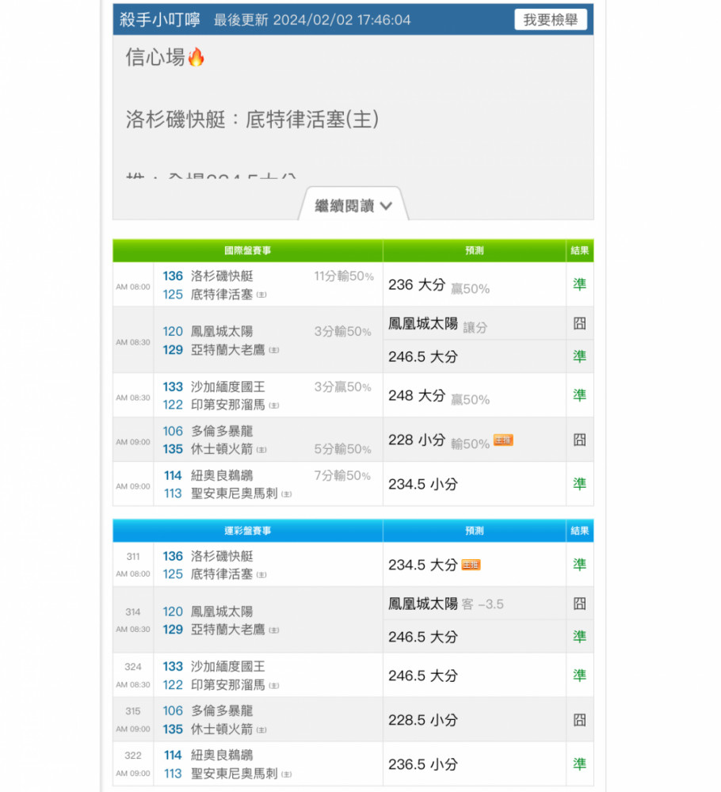Click 囧 result for 228.5 小分
This screenshot has width=721, height=792.
(579, 720)
